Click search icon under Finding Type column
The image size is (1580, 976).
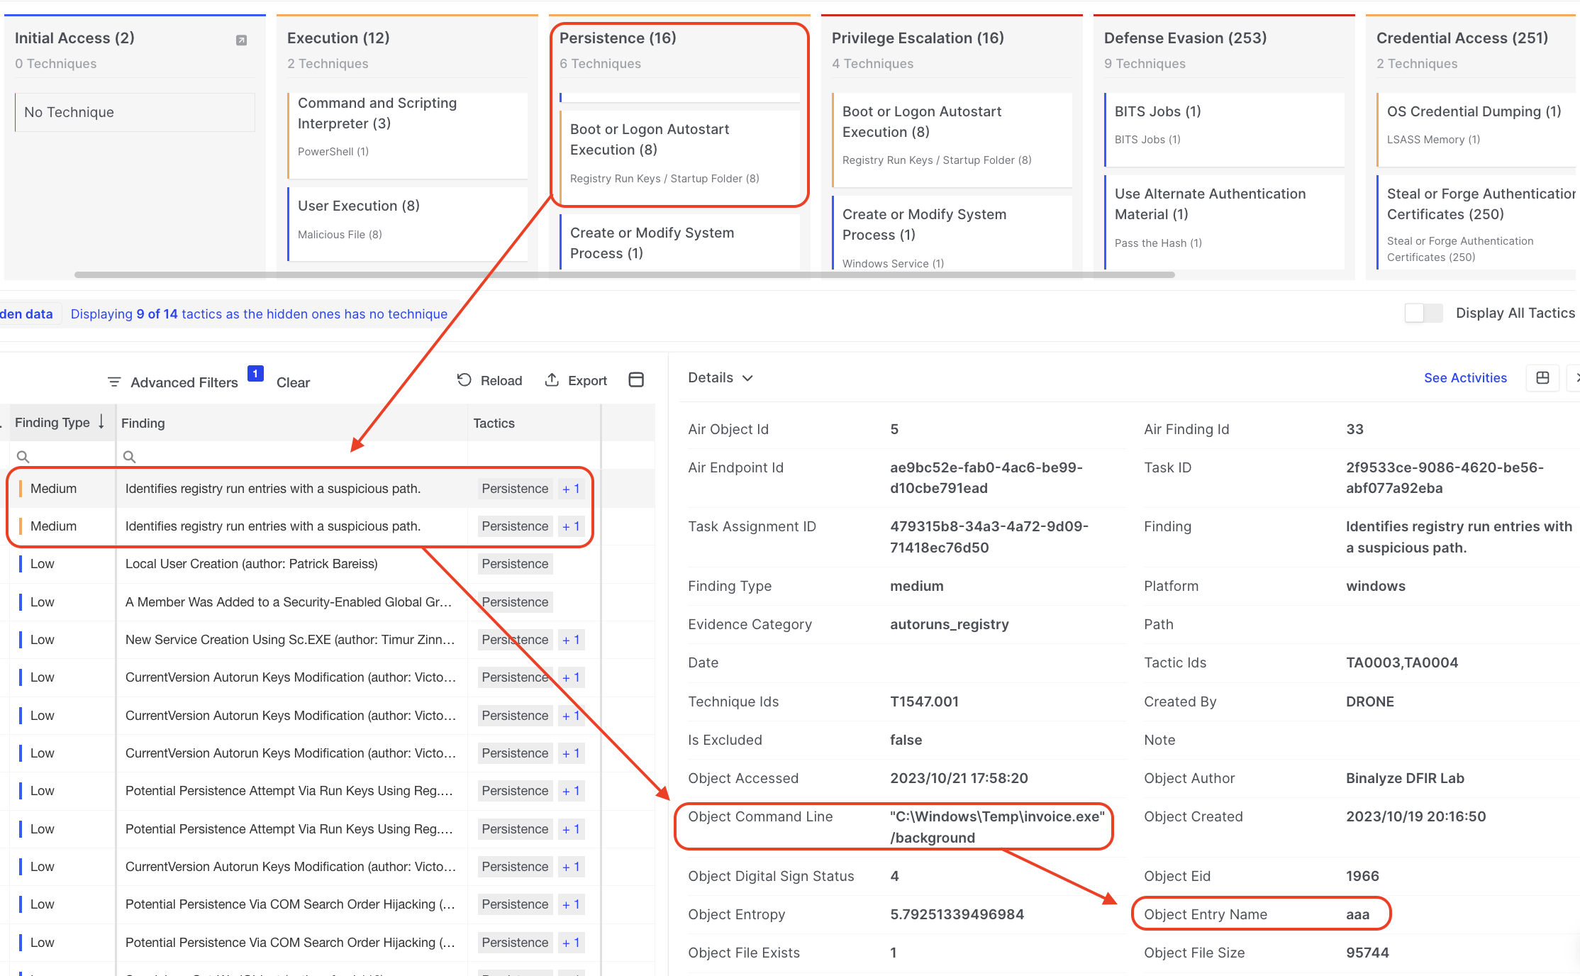[23, 457]
